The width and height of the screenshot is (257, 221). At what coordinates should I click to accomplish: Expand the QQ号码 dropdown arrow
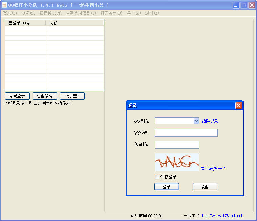[196, 121]
